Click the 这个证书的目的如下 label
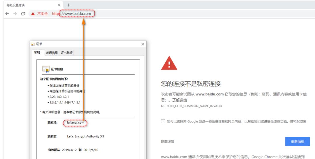This screenshot has width=315, height=159. tap(54, 79)
